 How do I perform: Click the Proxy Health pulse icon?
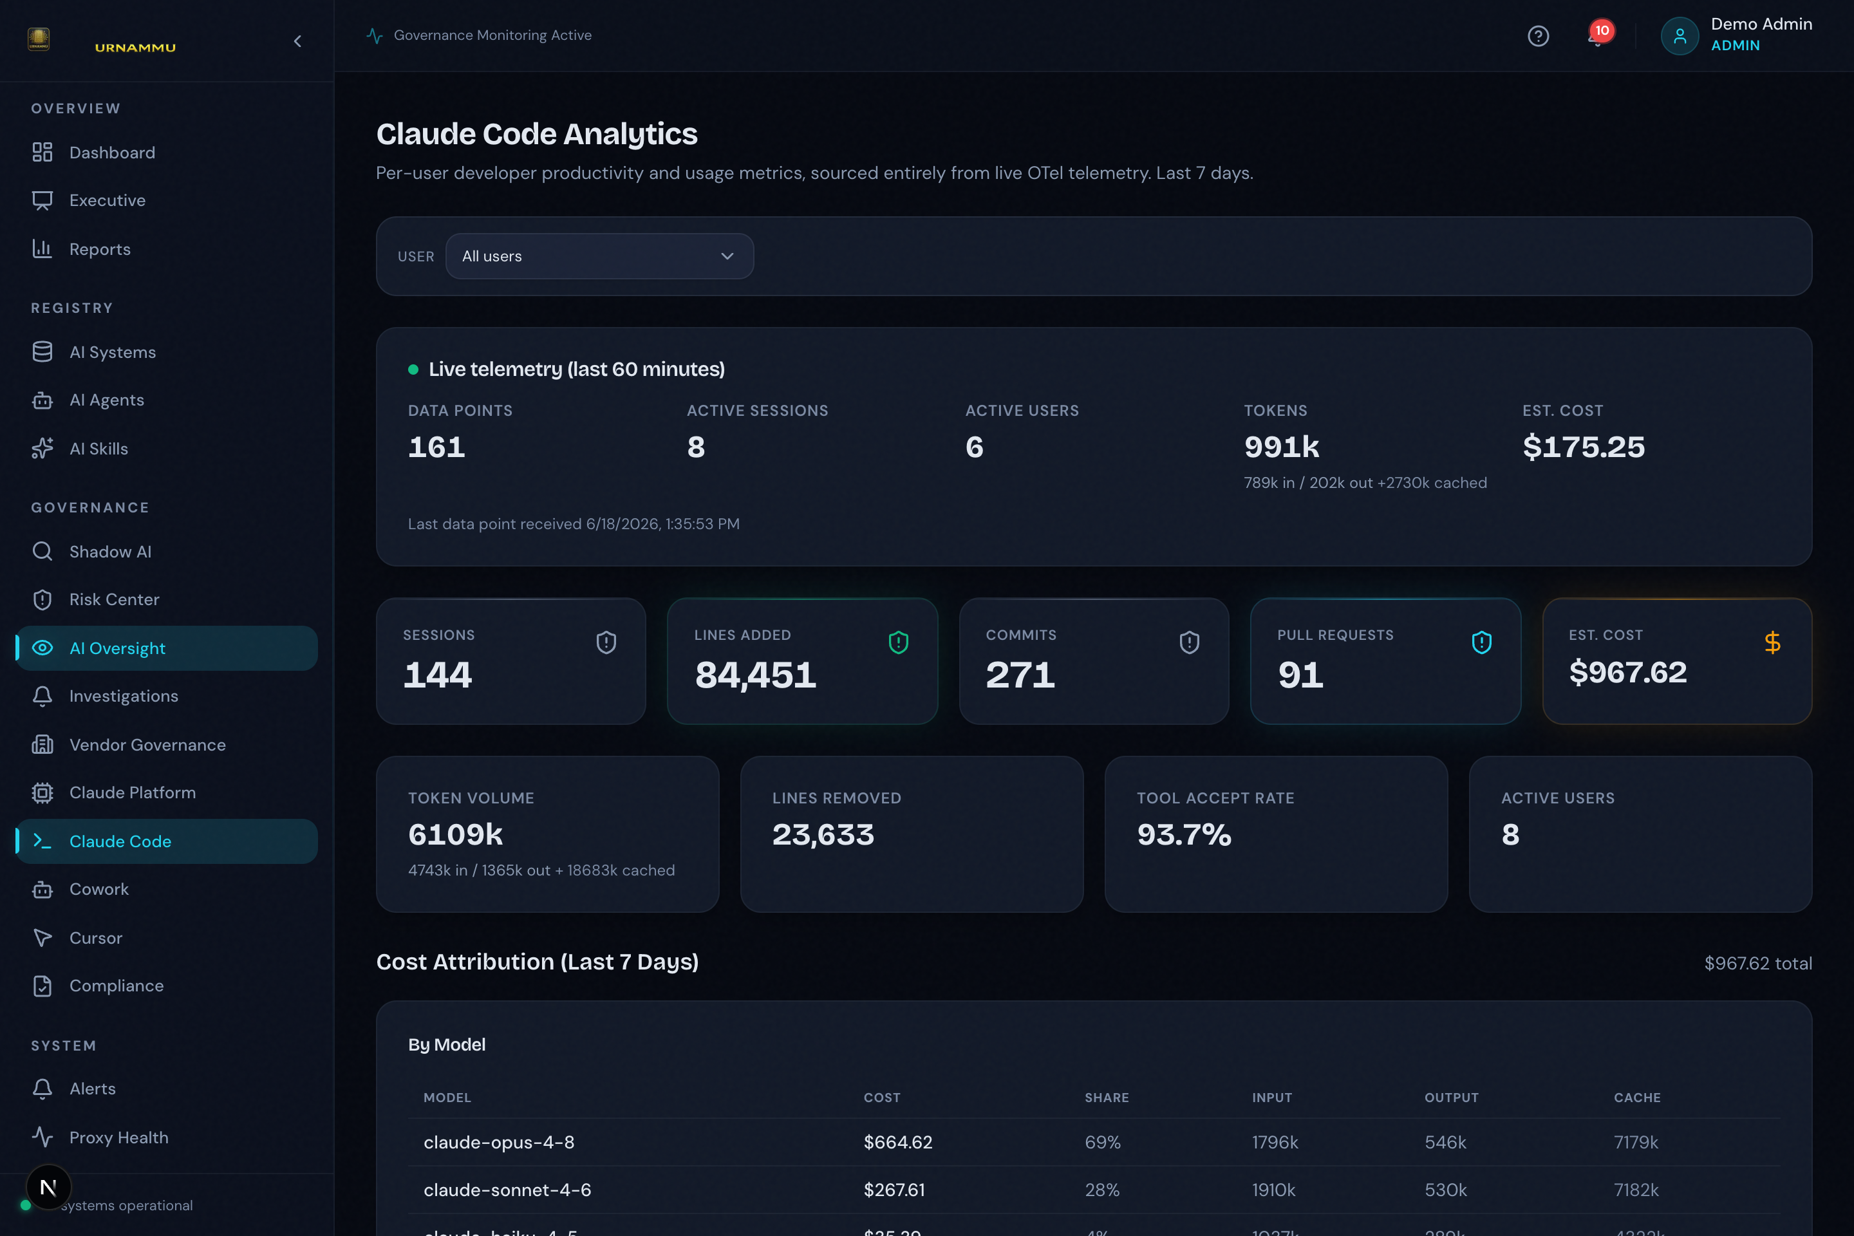pyautogui.click(x=42, y=1138)
